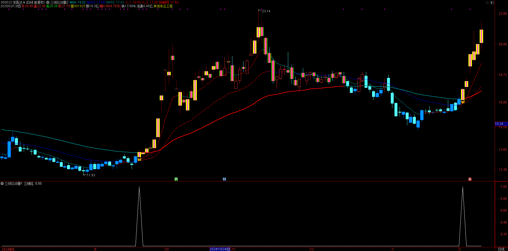
Task: Click the X_1: 19.52 legend label
Action: (x=133, y=2)
